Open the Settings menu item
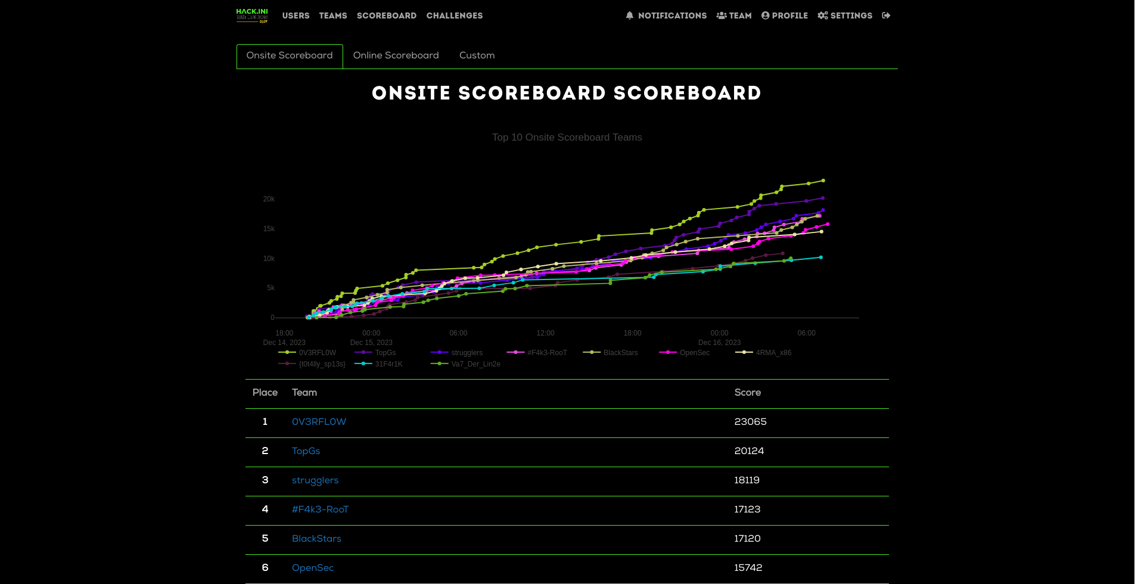This screenshot has width=1135, height=584. point(845,15)
